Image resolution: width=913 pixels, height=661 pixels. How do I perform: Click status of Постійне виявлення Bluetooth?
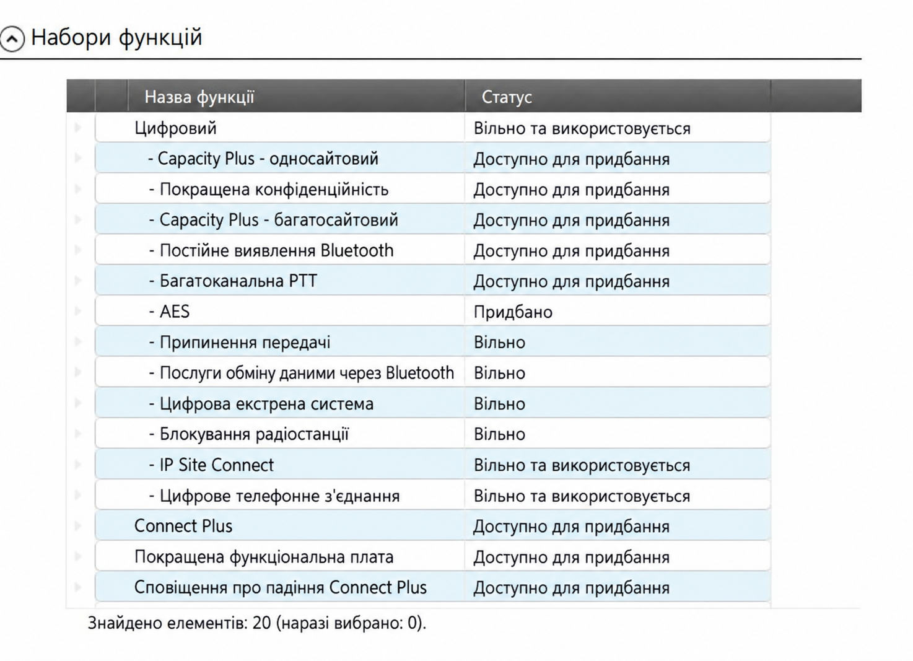(x=571, y=251)
